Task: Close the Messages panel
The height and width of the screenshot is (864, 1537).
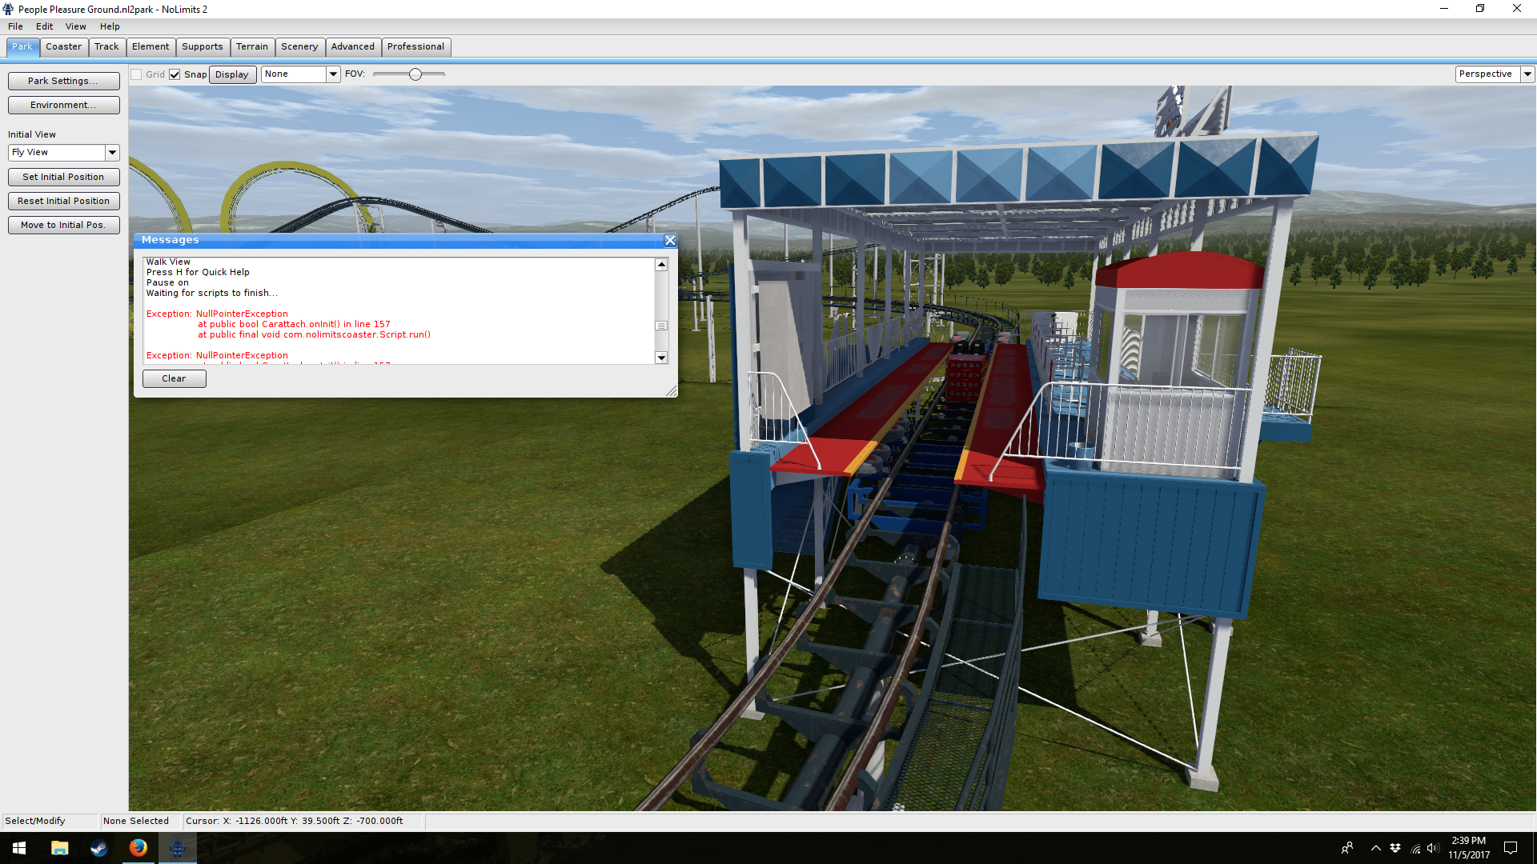Action: [670, 240]
